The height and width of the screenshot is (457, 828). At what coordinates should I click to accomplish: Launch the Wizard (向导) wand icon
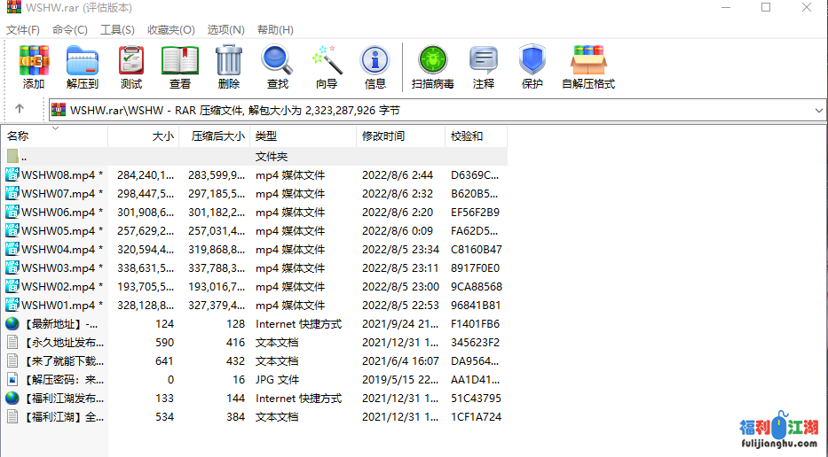(327, 66)
